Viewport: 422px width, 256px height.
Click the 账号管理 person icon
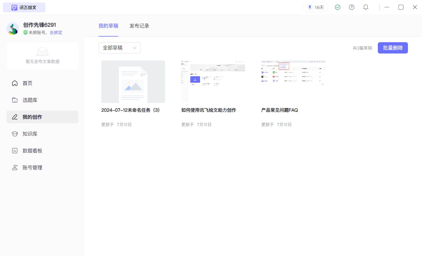15,168
